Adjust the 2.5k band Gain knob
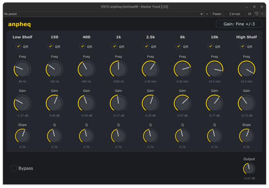 150,103
